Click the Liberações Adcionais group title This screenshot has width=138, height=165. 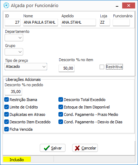(x=23, y=79)
